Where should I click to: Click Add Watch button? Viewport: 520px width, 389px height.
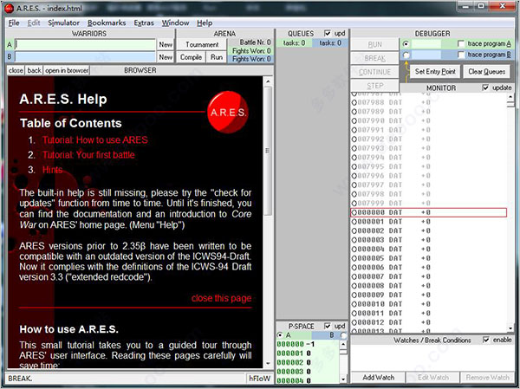[x=378, y=378]
